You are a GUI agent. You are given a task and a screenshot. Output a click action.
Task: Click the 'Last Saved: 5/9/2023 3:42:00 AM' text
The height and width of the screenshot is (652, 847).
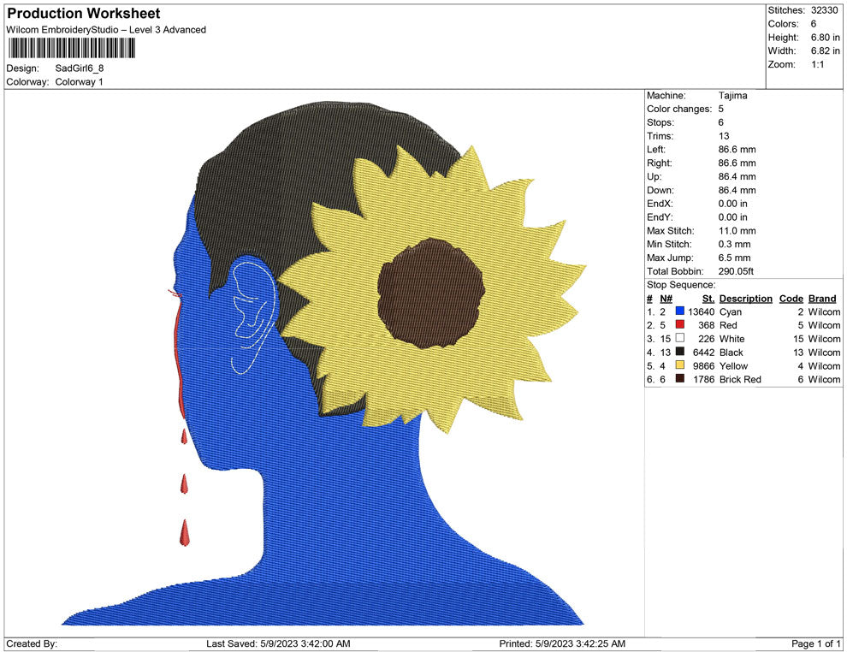pyautogui.click(x=278, y=643)
